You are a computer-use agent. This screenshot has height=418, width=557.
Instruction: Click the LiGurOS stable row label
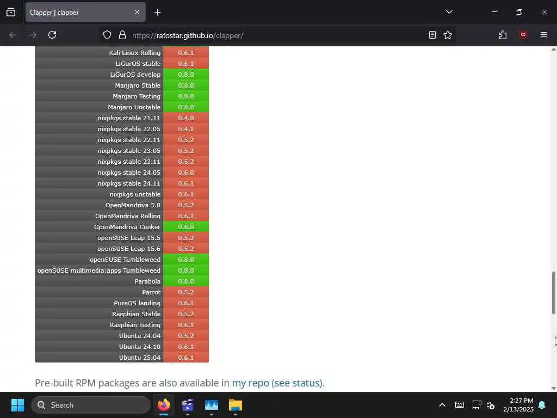tap(138, 64)
